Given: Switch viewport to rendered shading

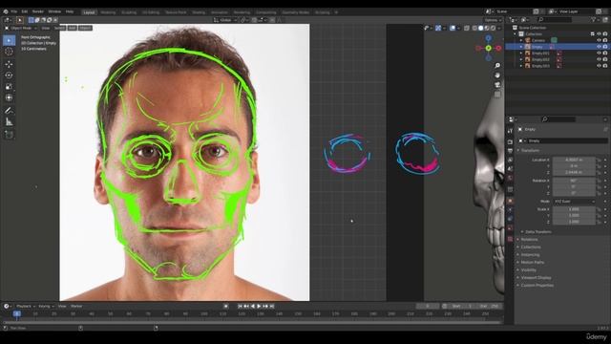Looking at the screenshot, I should tap(494, 28).
